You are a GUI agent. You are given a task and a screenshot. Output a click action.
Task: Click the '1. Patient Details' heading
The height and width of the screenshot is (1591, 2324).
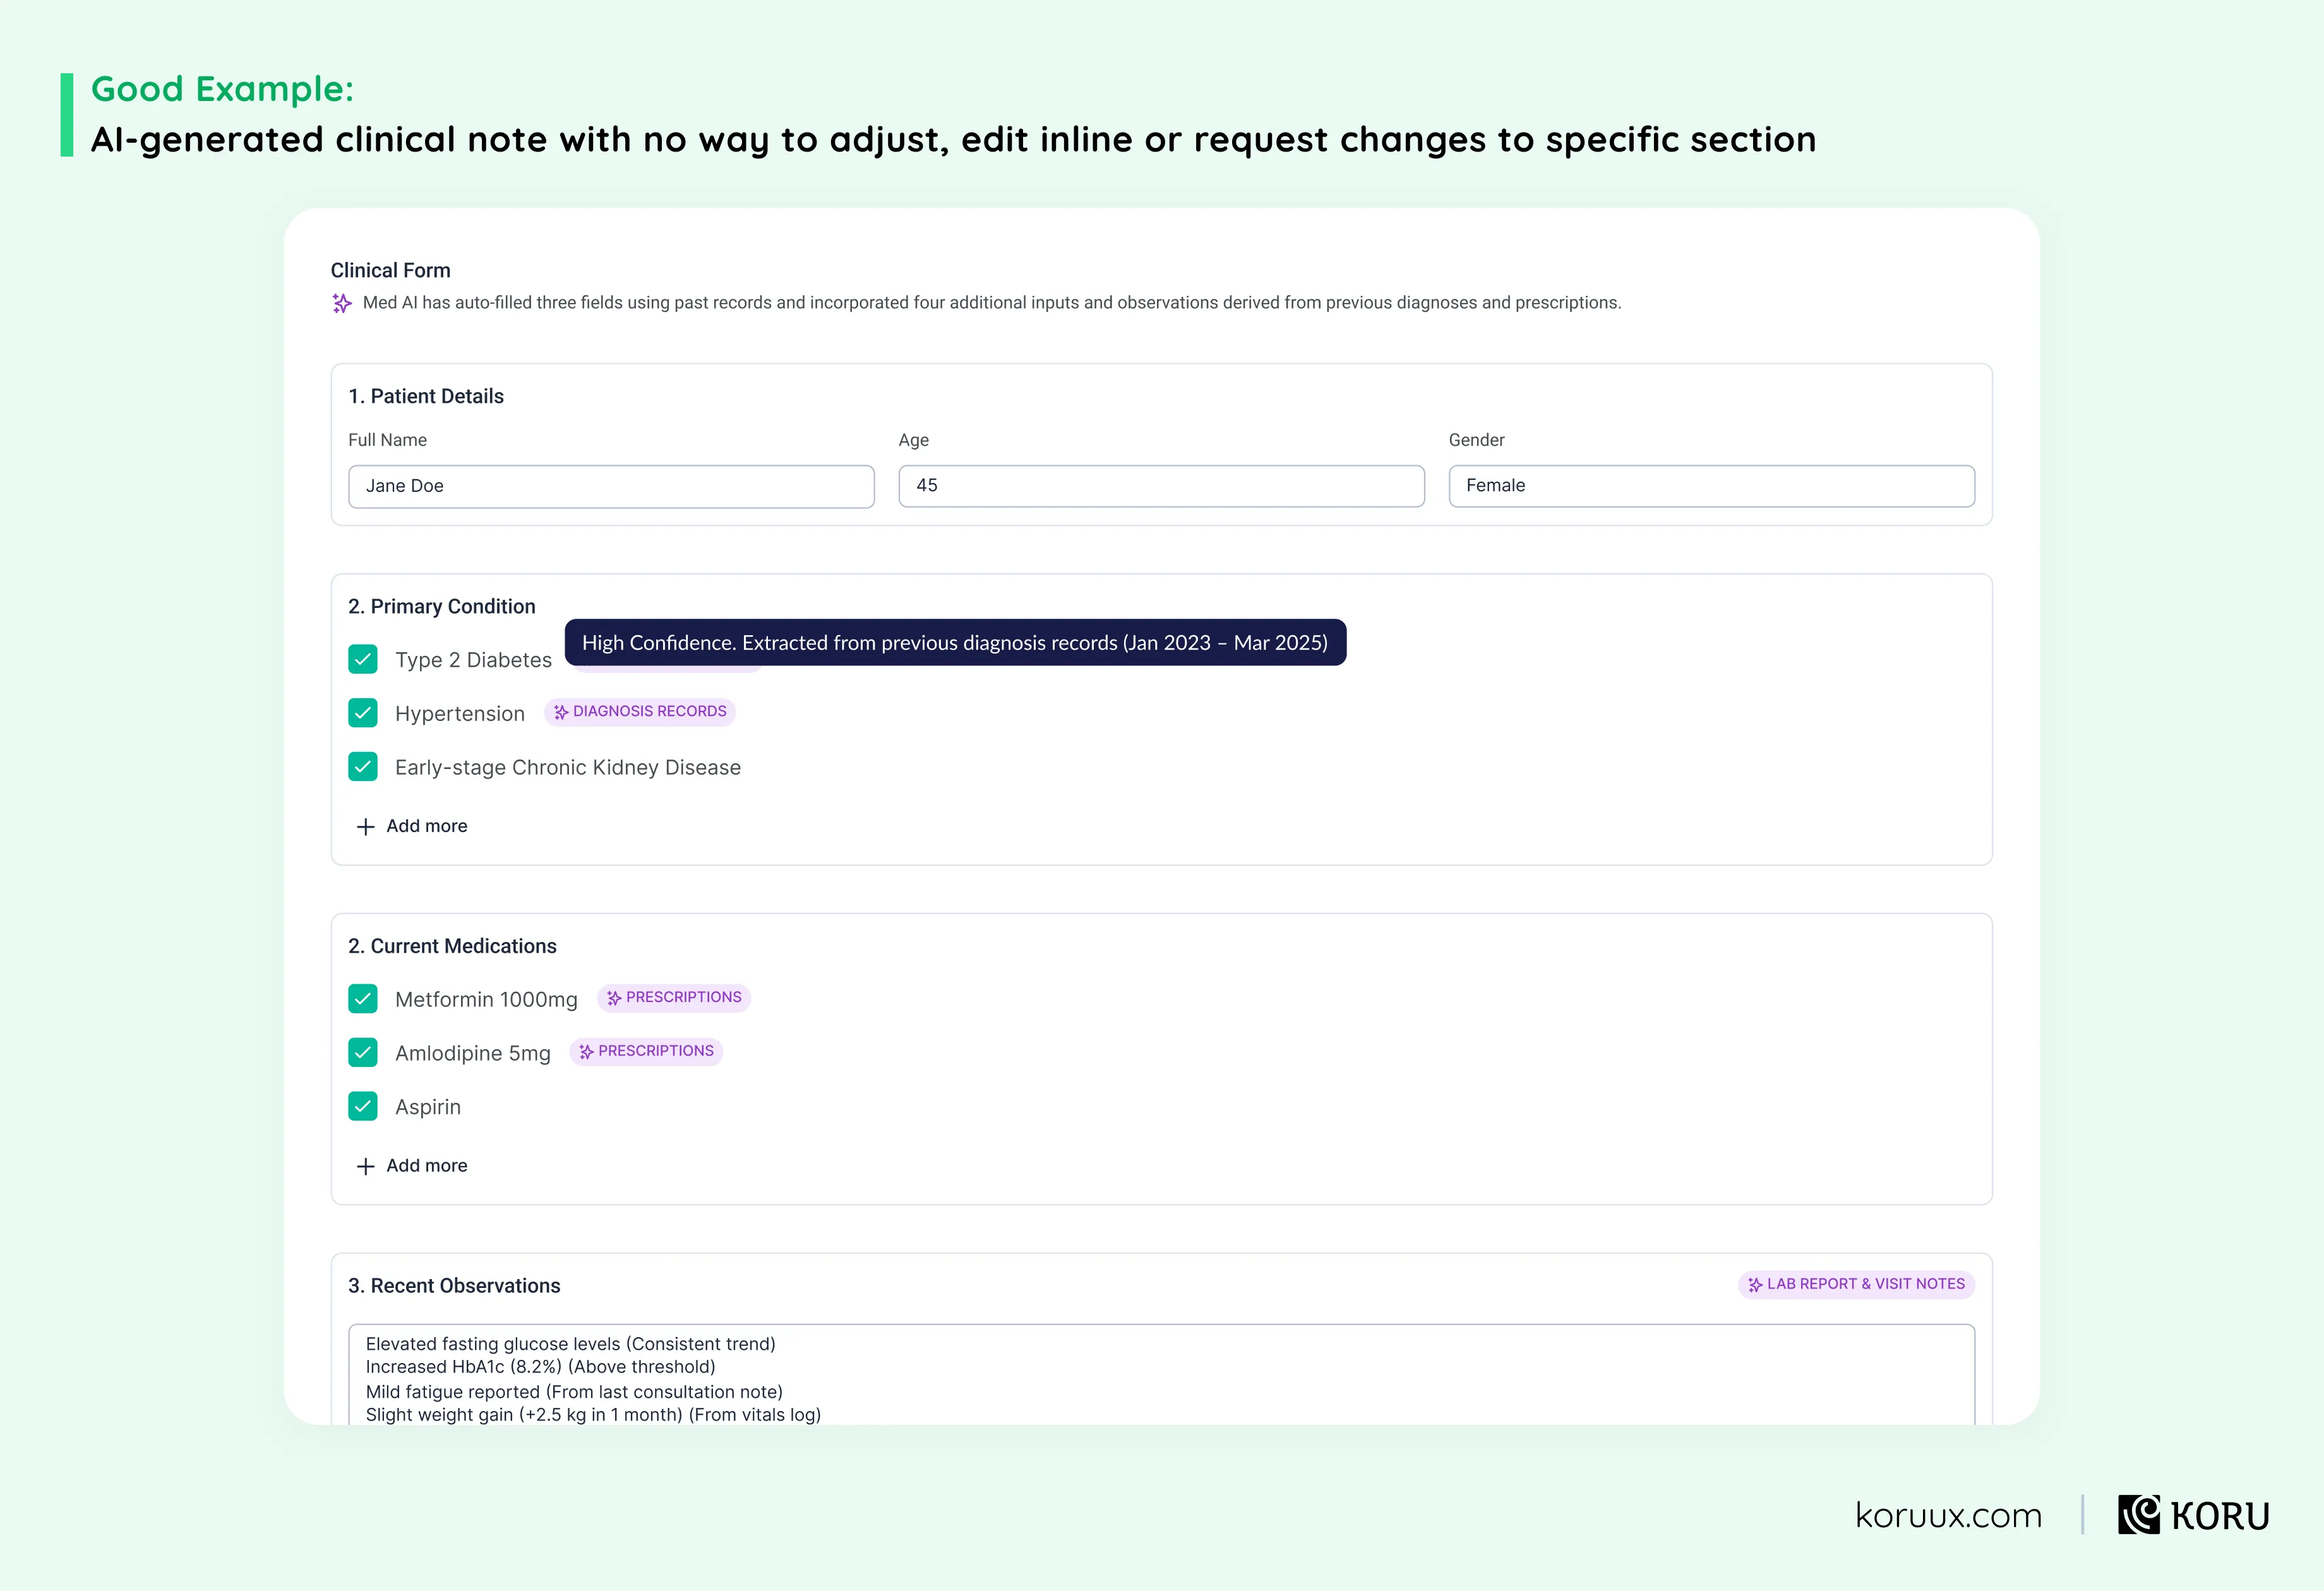[426, 396]
